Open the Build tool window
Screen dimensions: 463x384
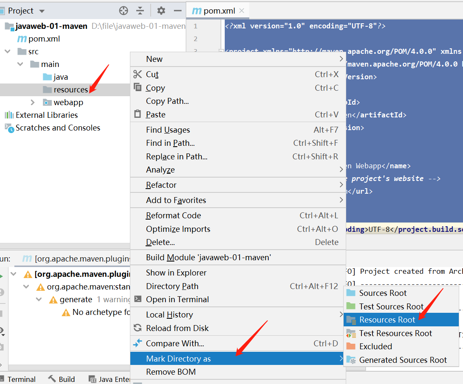(61, 379)
